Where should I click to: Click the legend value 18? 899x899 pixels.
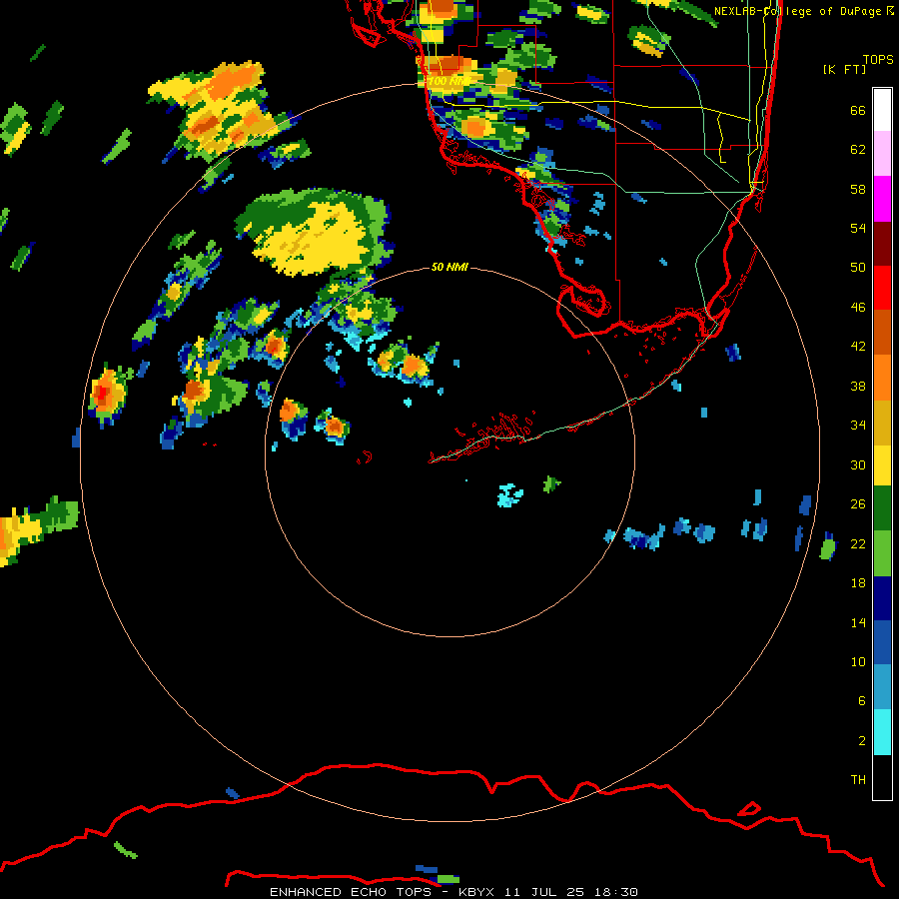[858, 583]
